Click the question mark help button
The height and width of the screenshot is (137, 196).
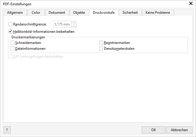click(x=7, y=130)
